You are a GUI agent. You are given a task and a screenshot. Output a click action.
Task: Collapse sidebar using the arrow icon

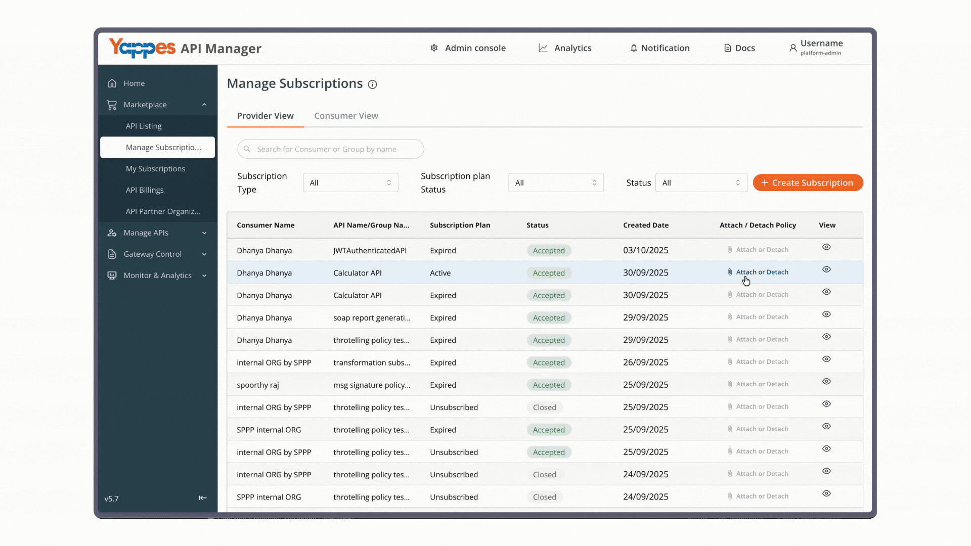pos(203,498)
